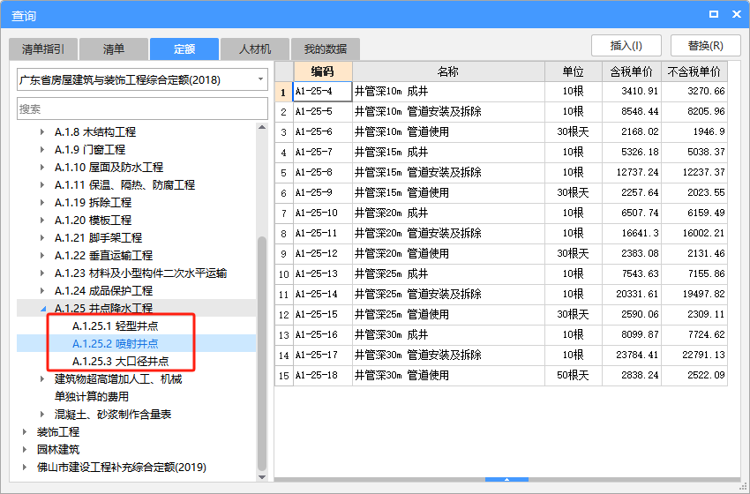Expand the A.1.24 成品保护工程 node

click(42, 291)
